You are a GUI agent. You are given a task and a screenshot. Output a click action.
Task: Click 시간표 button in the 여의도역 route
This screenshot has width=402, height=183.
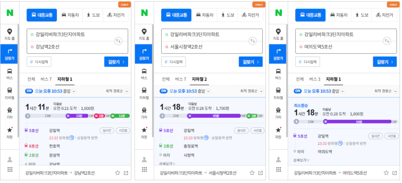(x=392, y=136)
